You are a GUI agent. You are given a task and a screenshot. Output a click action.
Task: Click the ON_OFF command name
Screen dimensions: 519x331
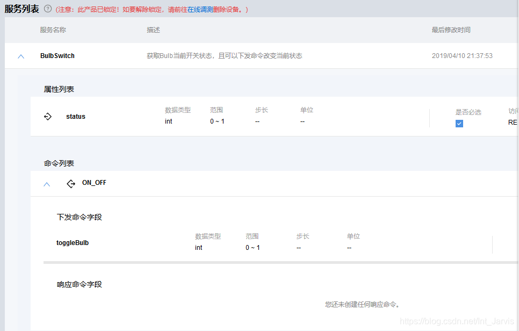pos(94,183)
